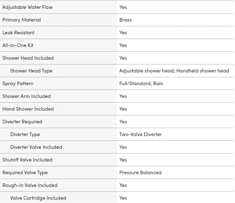Select the Primary Material row label

tap(22, 20)
